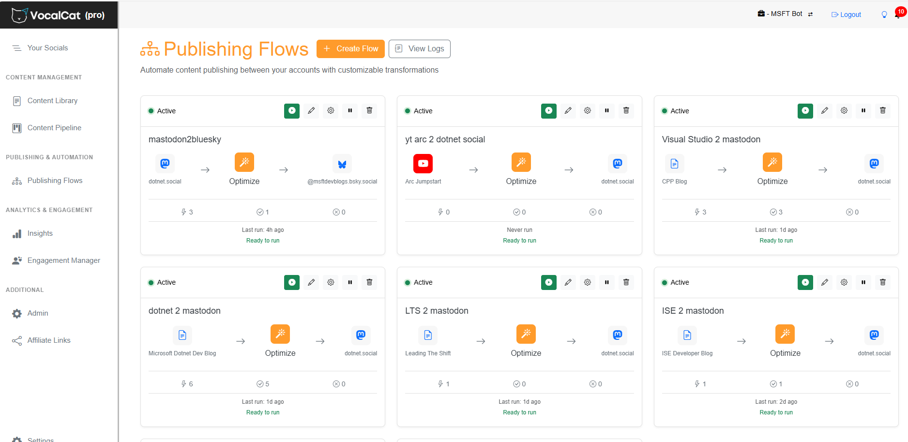Click the Bluesky destination icon in mastodon2bluesky
The width and height of the screenshot is (908, 442).
coord(342,164)
